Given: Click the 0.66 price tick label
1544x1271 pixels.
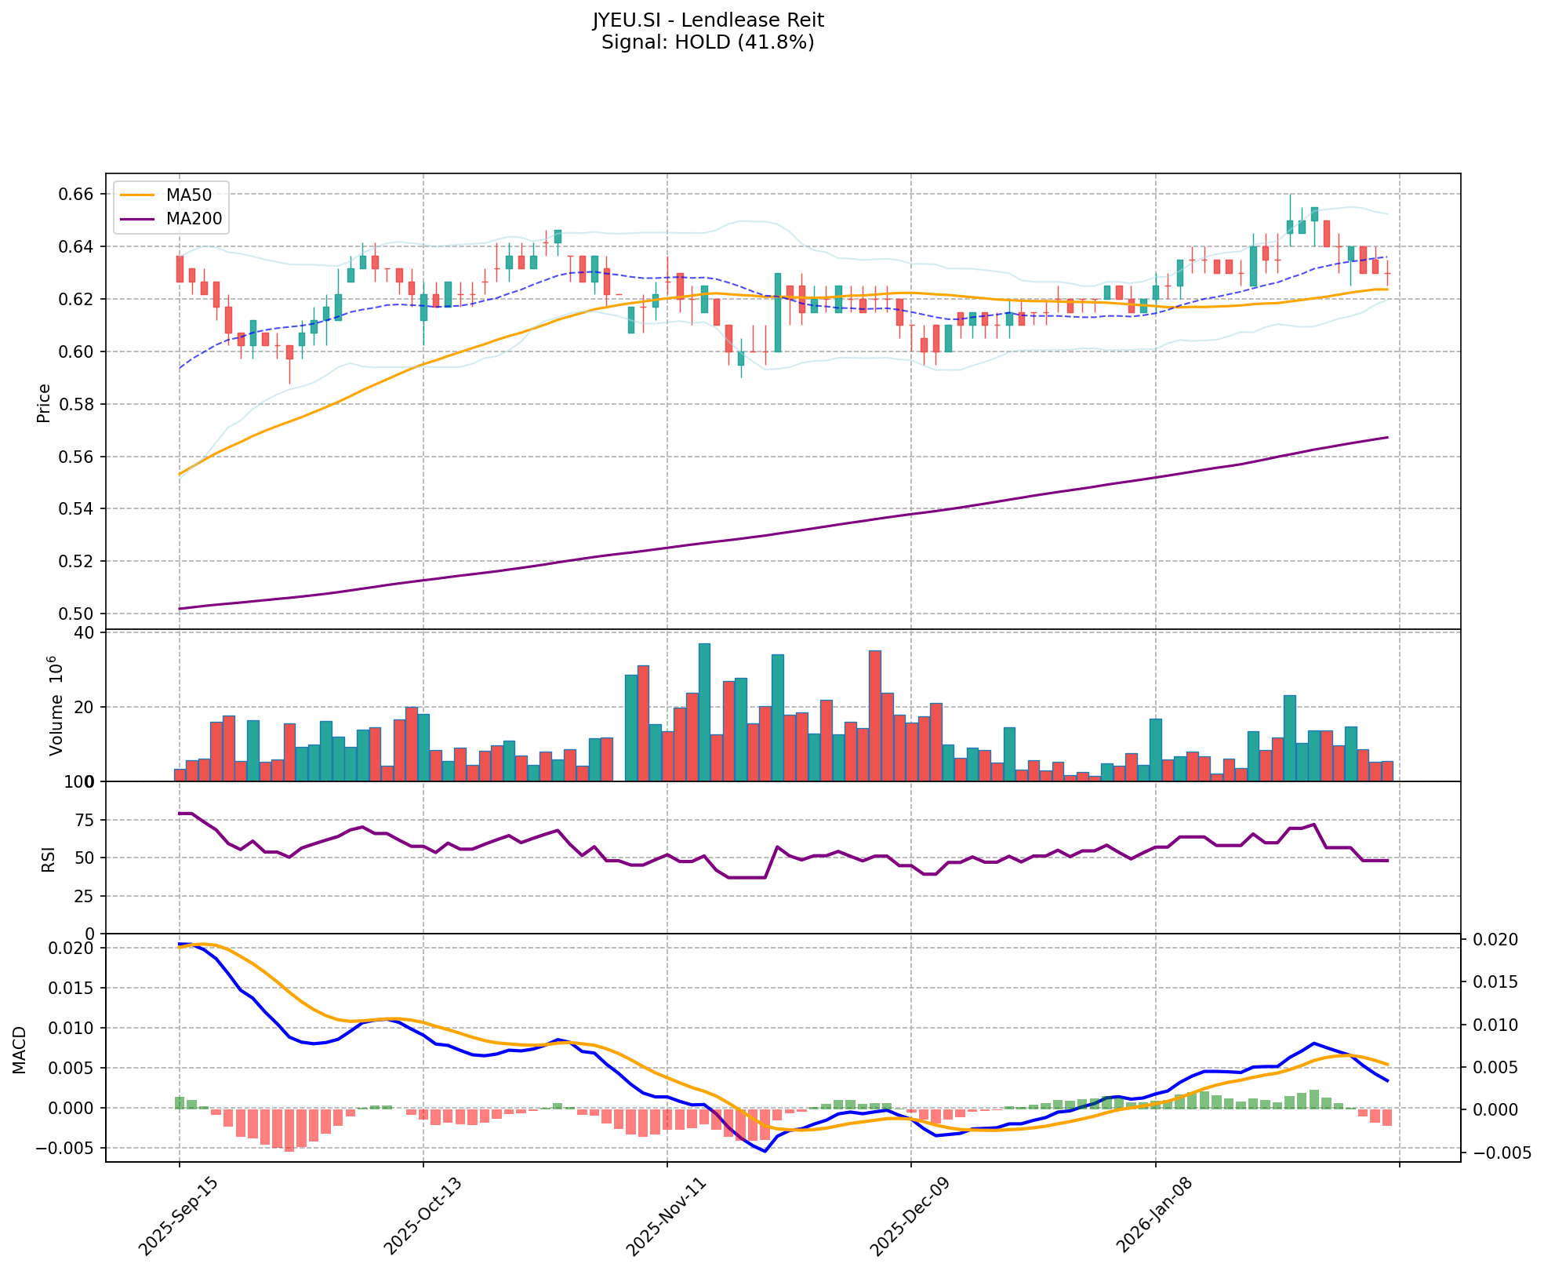Looking at the screenshot, I should [x=78, y=194].
